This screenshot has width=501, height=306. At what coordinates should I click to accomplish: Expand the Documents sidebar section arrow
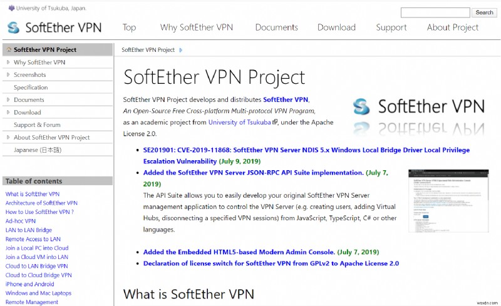8,100
